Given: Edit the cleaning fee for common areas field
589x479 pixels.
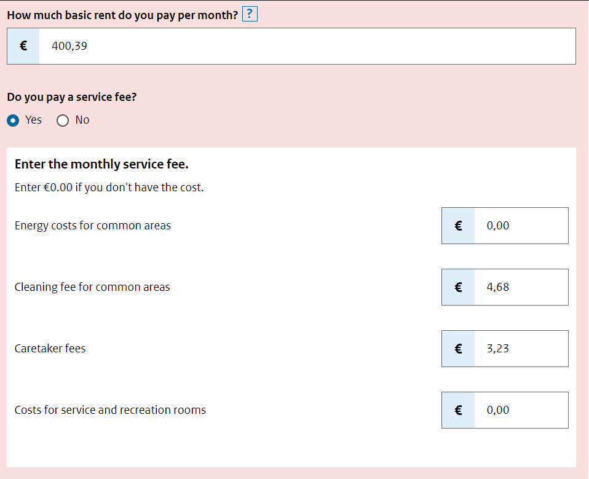Looking at the screenshot, I should tap(521, 287).
